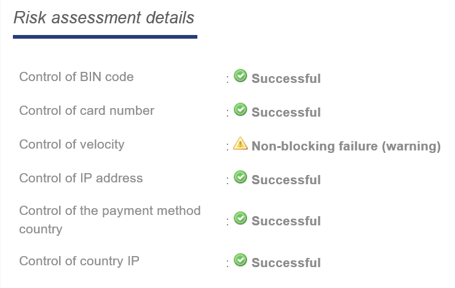The height and width of the screenshot is (288, 455).
Task: Click Successful status text for card number
Action: pos(286,112)
